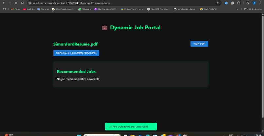Click the briefcase icon beside the title

click(105, 28)
